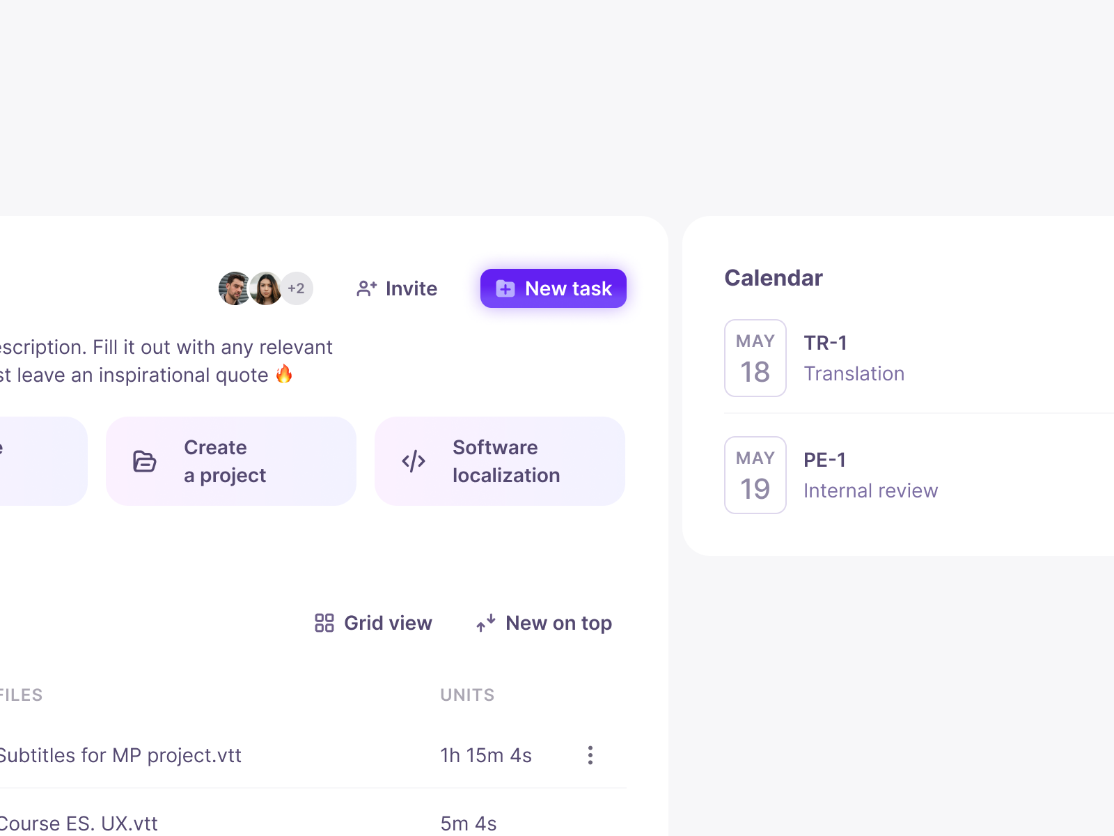1114x836 pixels.
Task: Click the fire emoji in the description
Action: point(285,375)
